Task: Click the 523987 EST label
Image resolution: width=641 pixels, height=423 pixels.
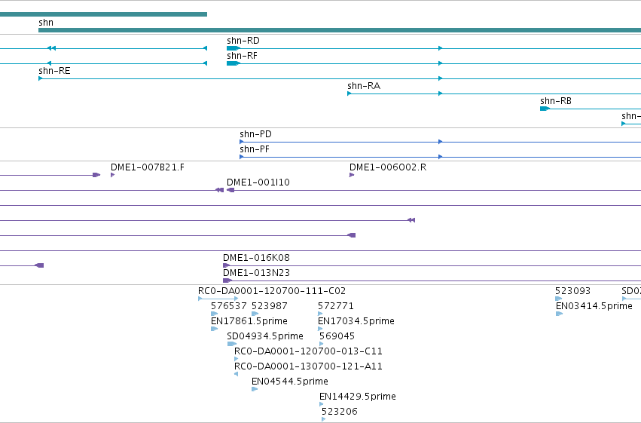Action: click(270, 306)
